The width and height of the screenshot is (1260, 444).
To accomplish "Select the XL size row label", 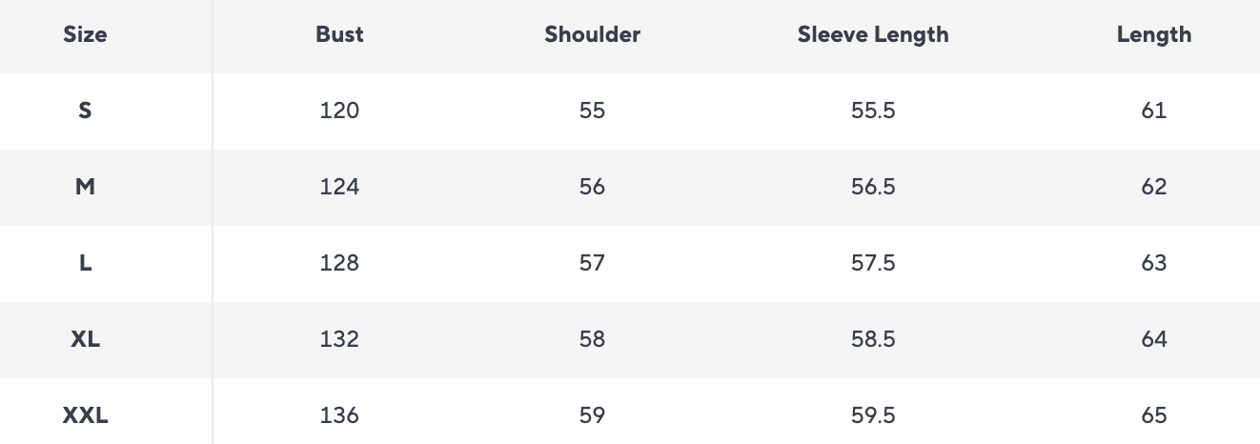I will [x=85, y=339].
